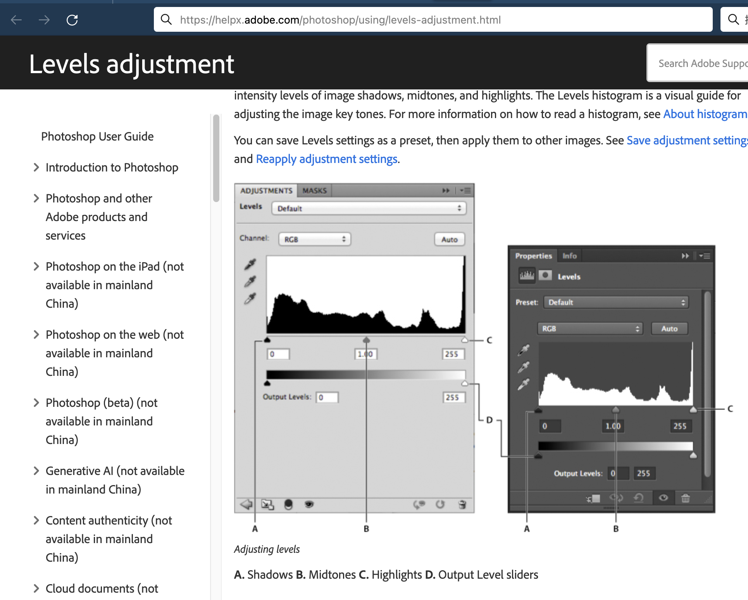Screen dimensions: 748x600
Task: Click reset to defaults icon, dark panel
Action: [x=639, y=498]
